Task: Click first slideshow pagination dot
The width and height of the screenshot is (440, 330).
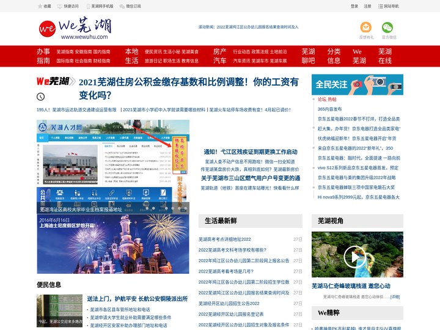Action: click(147, 208)
